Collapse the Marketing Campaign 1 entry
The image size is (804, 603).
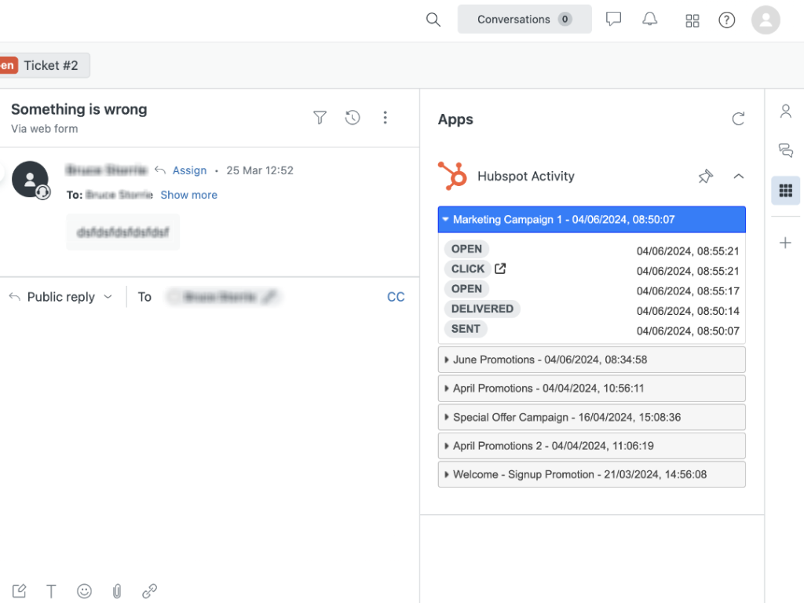[x=446, y=220]
